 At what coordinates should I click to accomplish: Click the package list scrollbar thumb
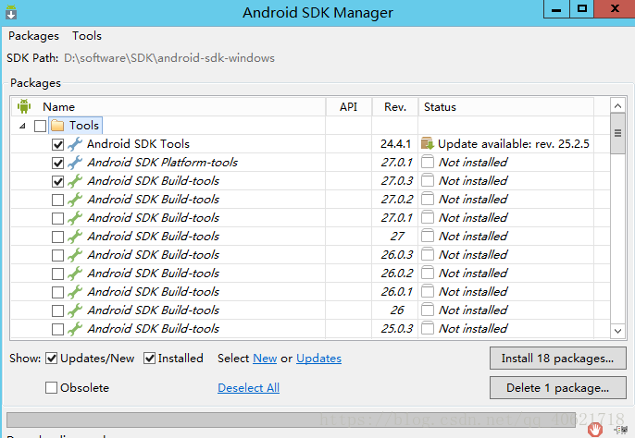[x=617, y=133]
